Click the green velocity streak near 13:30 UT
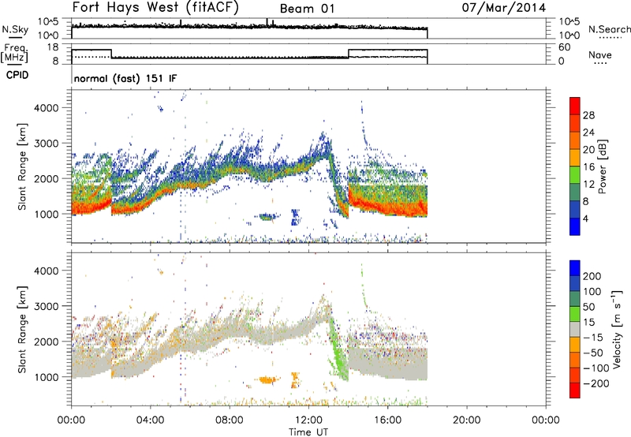Viewport: 631px width, 437px height. [337, 351]
